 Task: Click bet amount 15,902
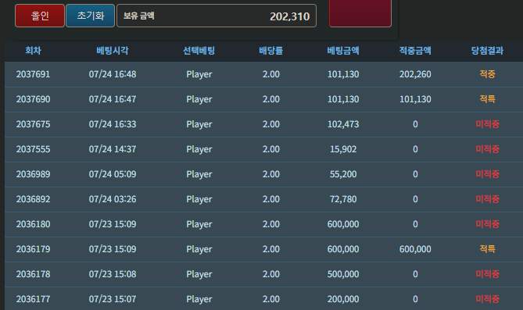pos(343,149)
